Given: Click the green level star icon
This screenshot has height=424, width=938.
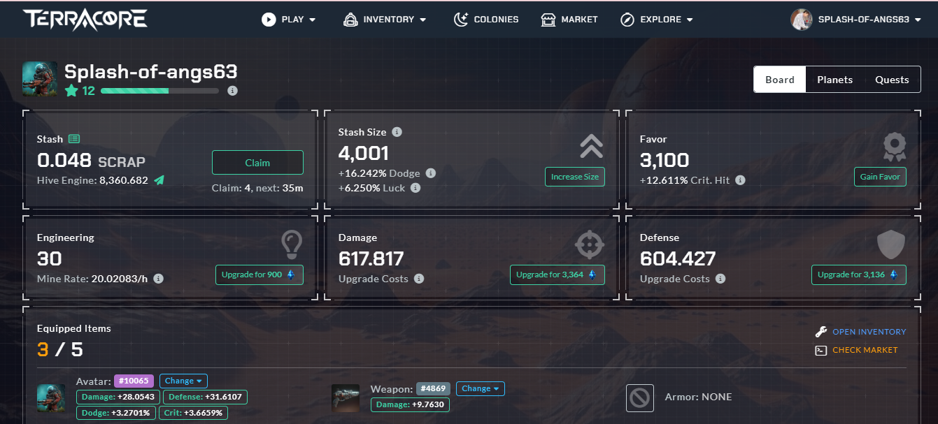Looking at the screenshot, I should tap(71, 91).
